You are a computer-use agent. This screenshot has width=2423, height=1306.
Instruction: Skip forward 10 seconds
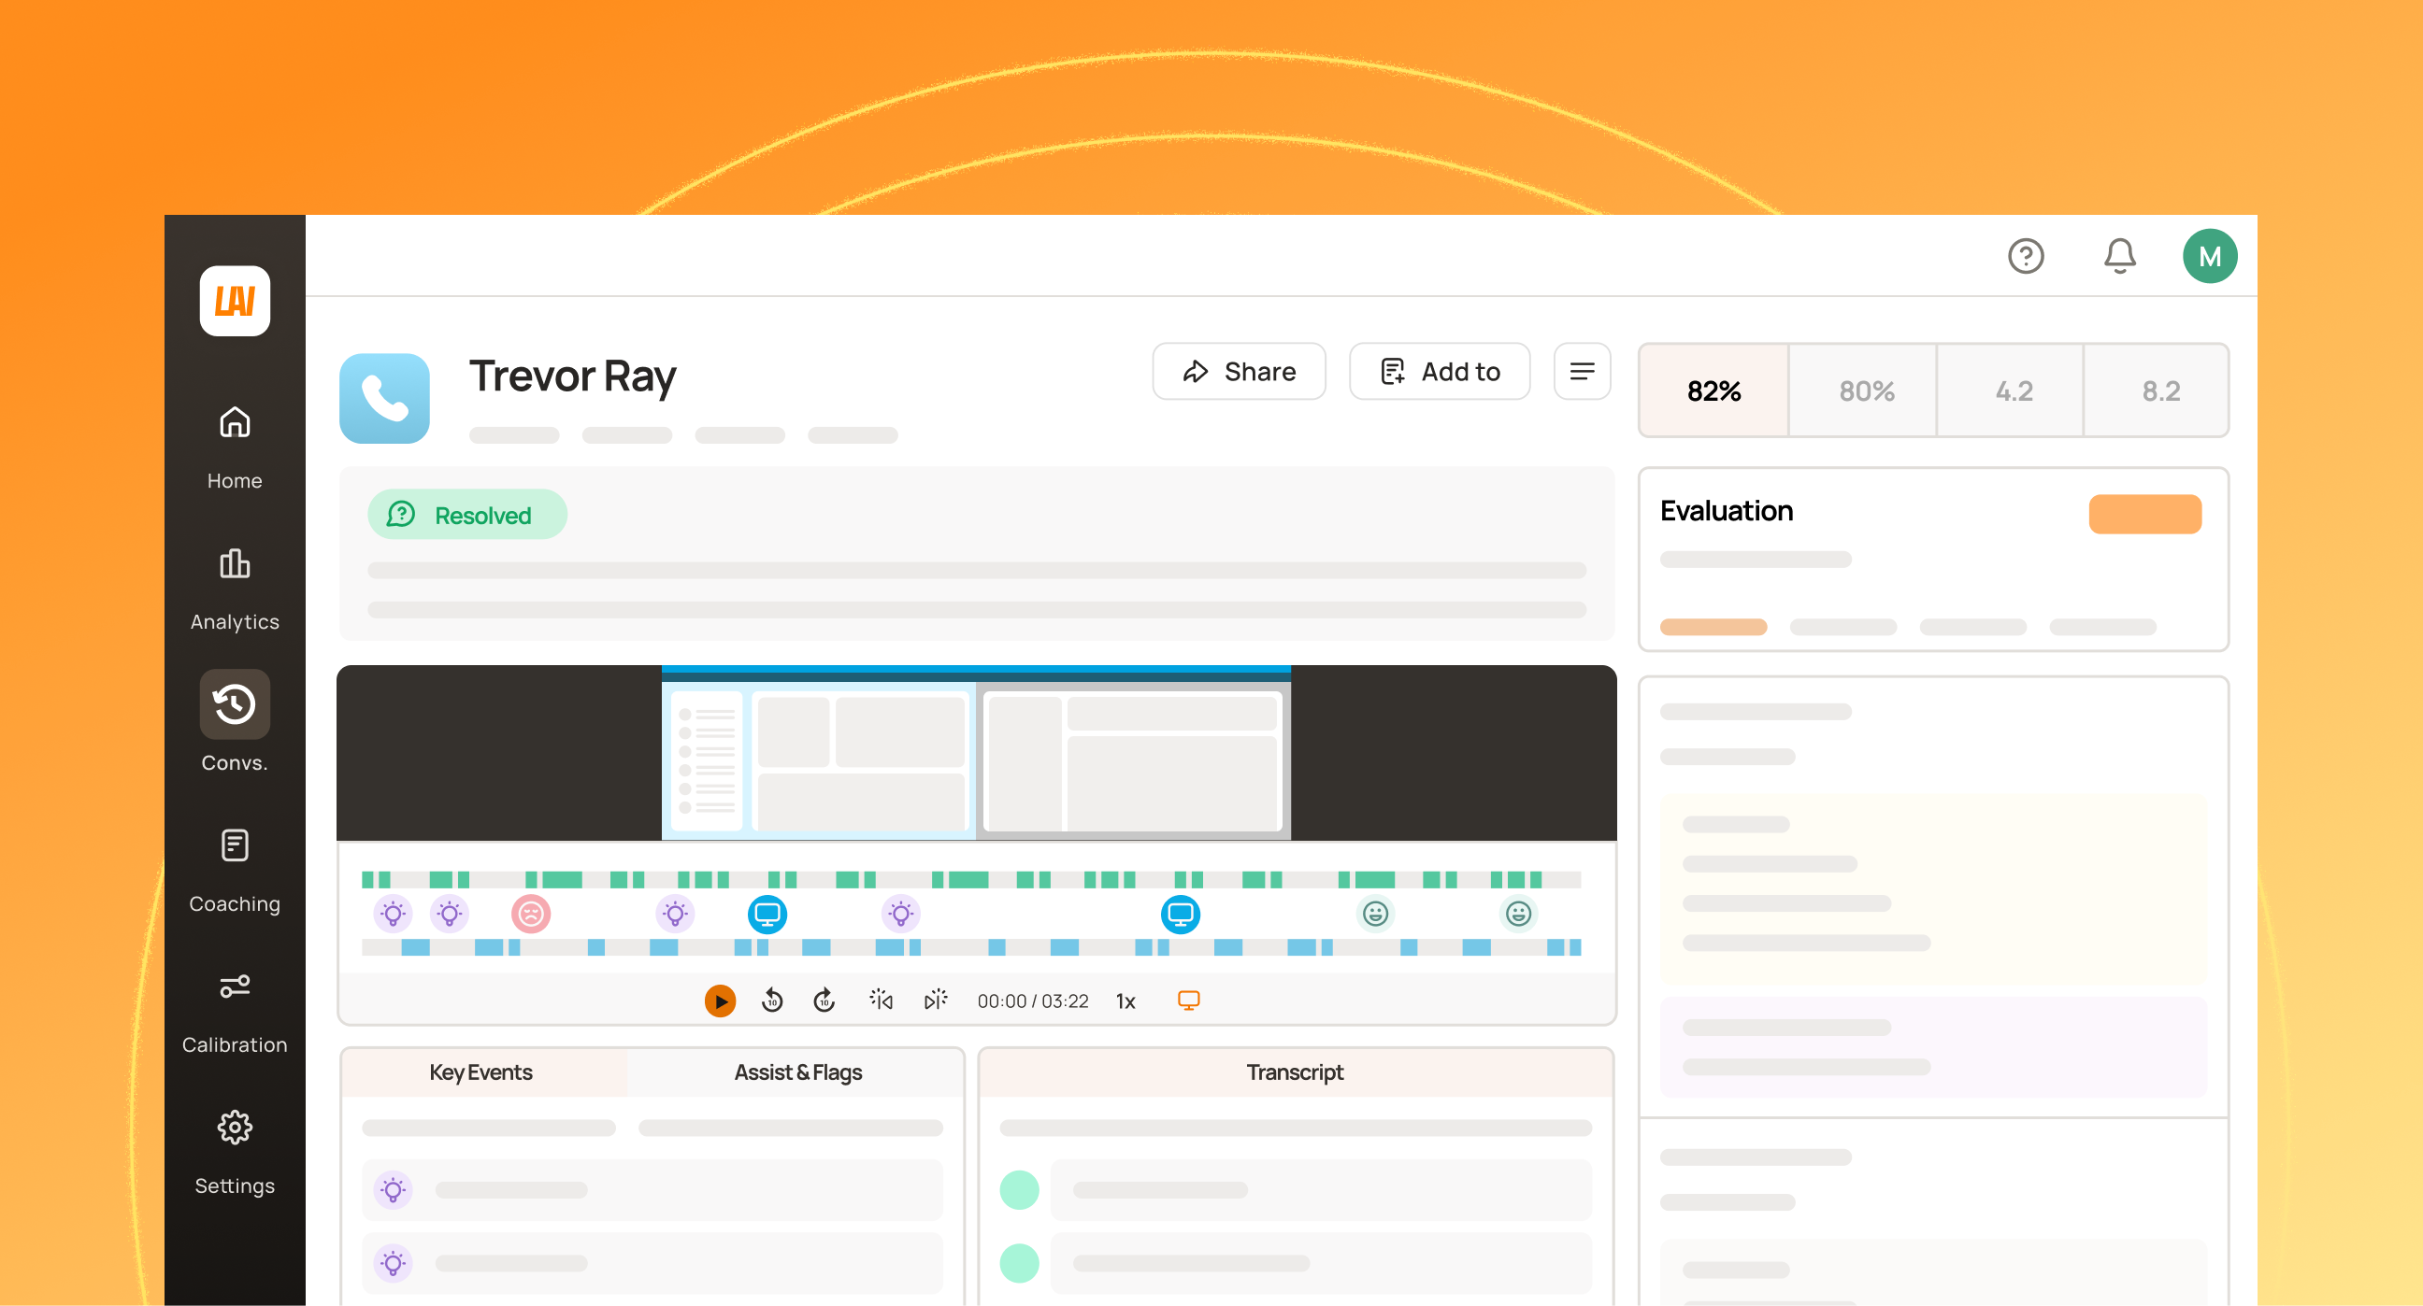[824, 1001]
